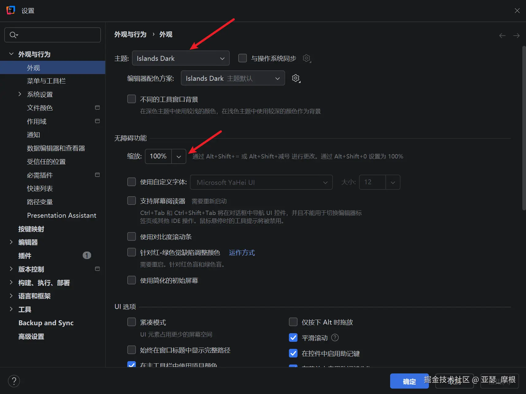
Task: Open the 缩放 100% dropdown arrow
Action: 179,156
